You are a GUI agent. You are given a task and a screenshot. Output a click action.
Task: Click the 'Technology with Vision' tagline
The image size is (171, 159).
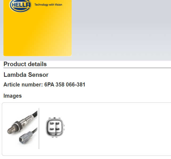(48, 5)
